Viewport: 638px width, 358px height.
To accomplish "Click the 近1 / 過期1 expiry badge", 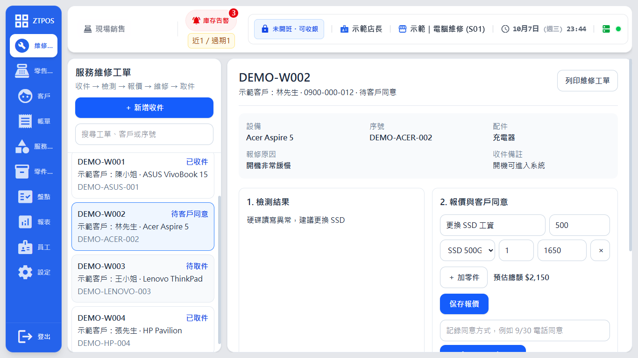I will (x=212, y=41).
